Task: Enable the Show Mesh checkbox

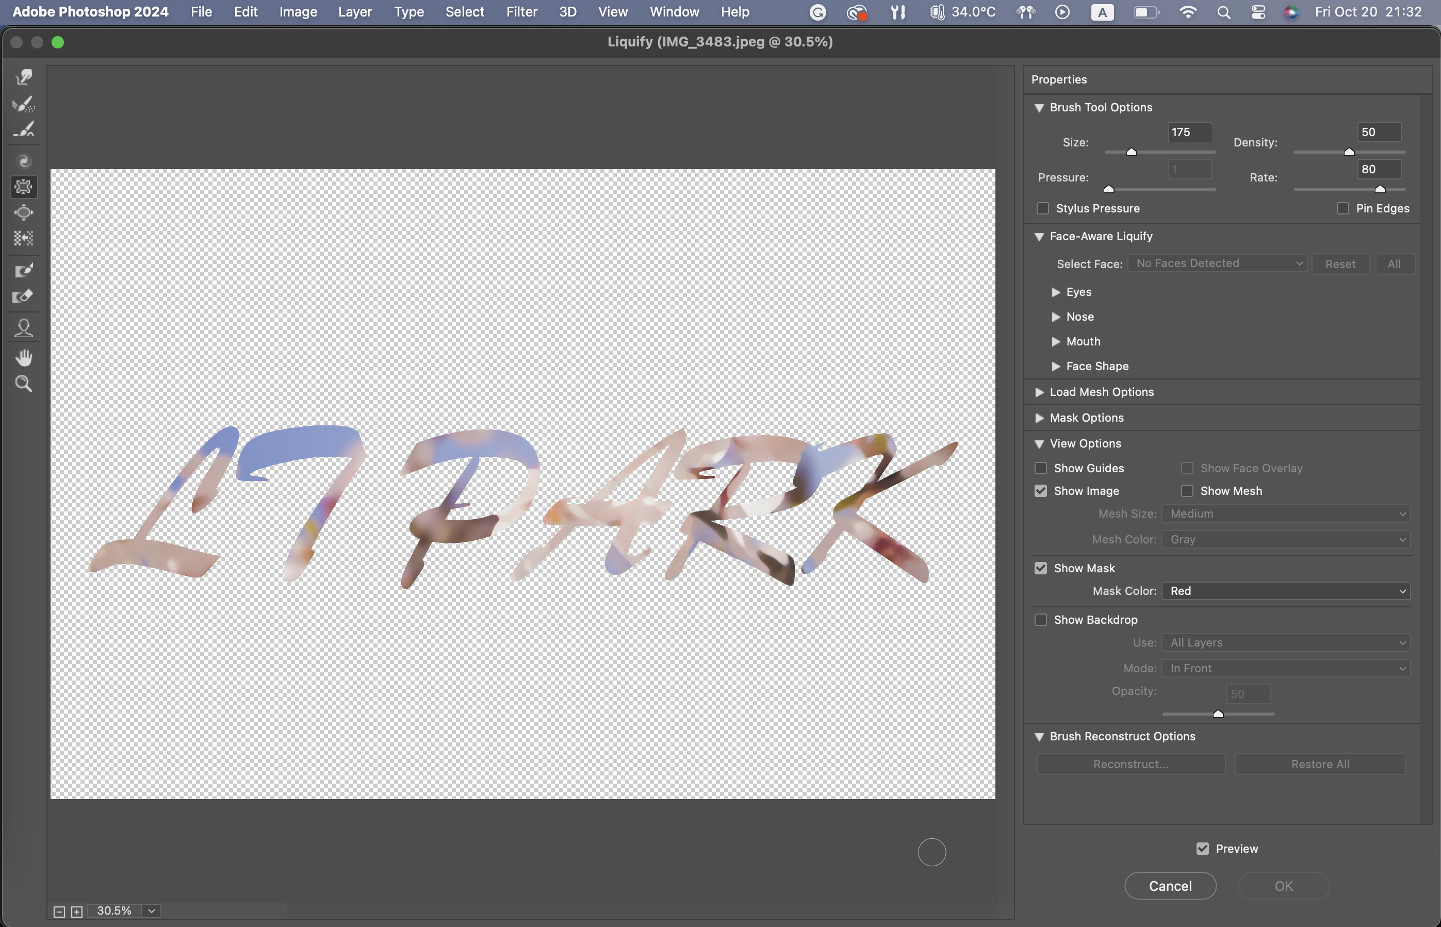Action: click(1187, 491)
